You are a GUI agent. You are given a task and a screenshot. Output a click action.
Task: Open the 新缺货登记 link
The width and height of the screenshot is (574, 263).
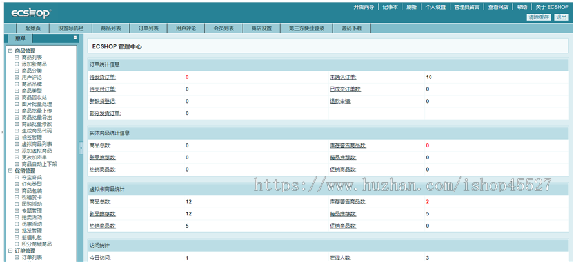(103, 102)
